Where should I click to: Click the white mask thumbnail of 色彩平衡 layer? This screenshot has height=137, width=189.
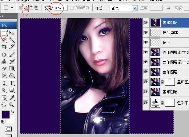170,103
